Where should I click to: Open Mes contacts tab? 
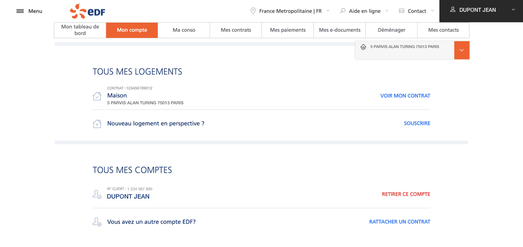pos(443,30)
